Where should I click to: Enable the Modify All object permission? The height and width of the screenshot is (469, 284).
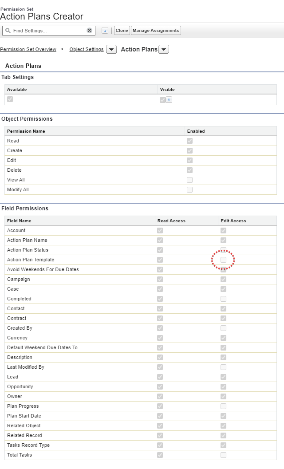(189, 189)
